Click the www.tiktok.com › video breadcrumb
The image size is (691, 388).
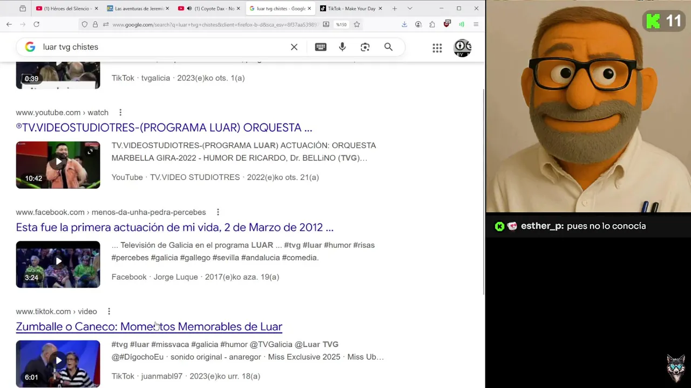coord(56,311)
